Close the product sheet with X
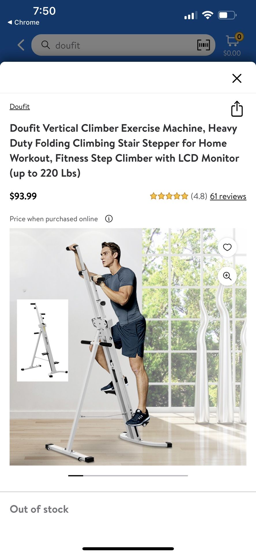The height and width of the screenshot is (555, 256). coord(237,78)
